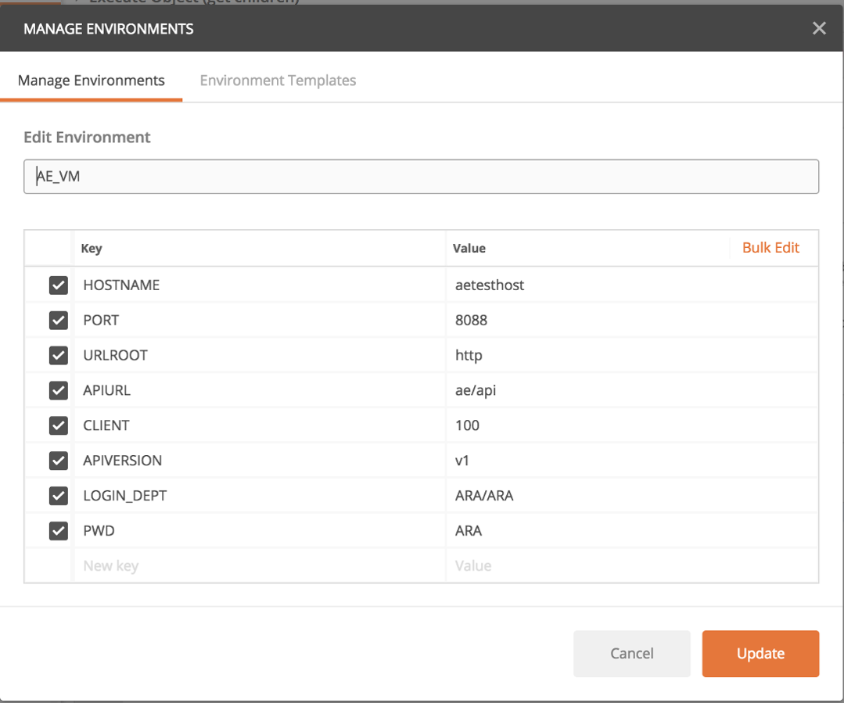
Task: Click the Cancel button
Action: (x=631, y=654)
